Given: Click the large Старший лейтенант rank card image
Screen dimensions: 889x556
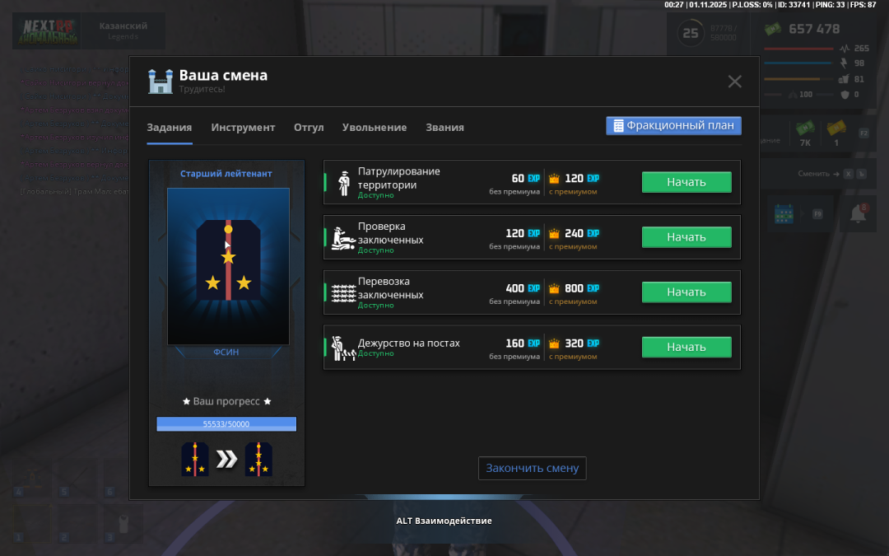Looking at the screenshot, I should point(228,266).
